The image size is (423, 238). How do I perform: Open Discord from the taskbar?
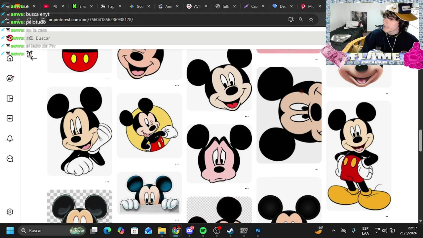pos(190,230)
